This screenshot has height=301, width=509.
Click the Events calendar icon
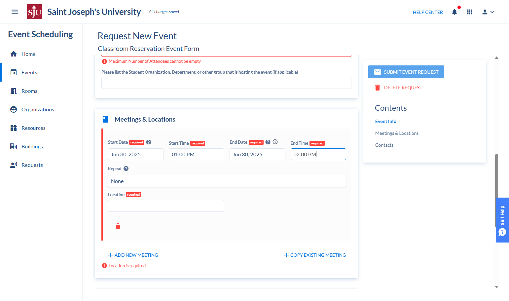pyautogui.click(x=14, y=72)
